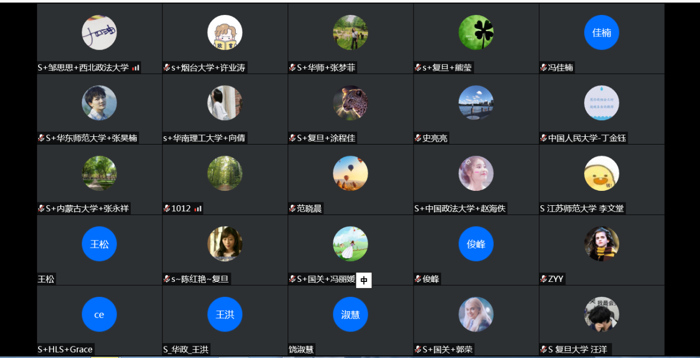This screenshot has width=700, height=358.
Task: Select the blue 佳楠 avatar circle
Action: click(x=602, y=33)
